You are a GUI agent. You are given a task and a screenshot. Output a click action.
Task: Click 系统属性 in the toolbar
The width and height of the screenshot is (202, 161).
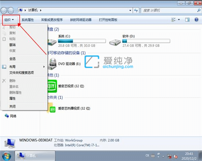(28, 20)
